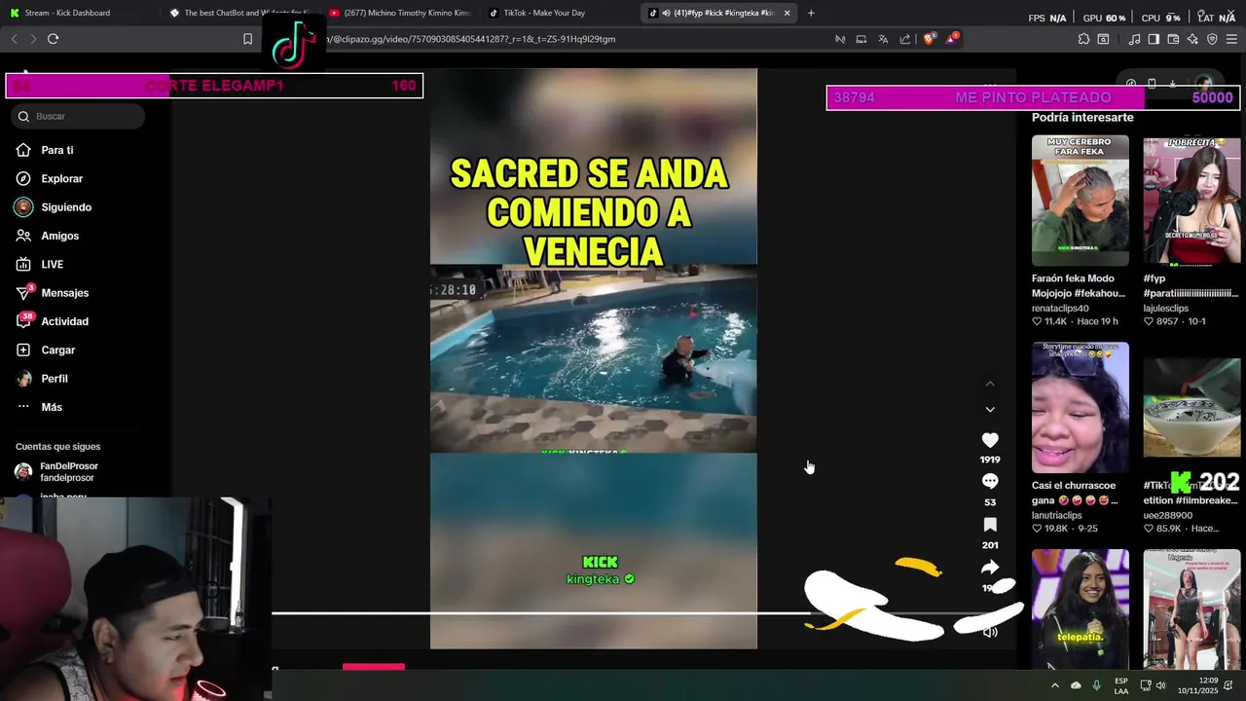Switch to the Michino Timothy YouTube tab
The height and width of the screenshot is (701, 1246).
399,13
